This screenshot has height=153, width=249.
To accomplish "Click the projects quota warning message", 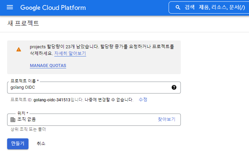I will (x=102, y=50).
